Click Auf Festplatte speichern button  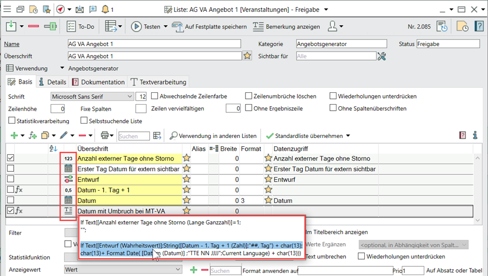point(209,27)
